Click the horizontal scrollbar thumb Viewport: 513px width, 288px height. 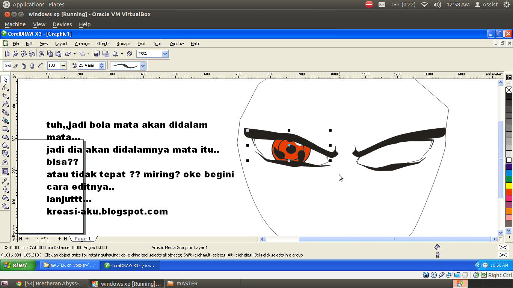click(395, 239)
